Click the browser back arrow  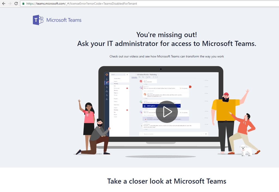click(x=4, y=4)
